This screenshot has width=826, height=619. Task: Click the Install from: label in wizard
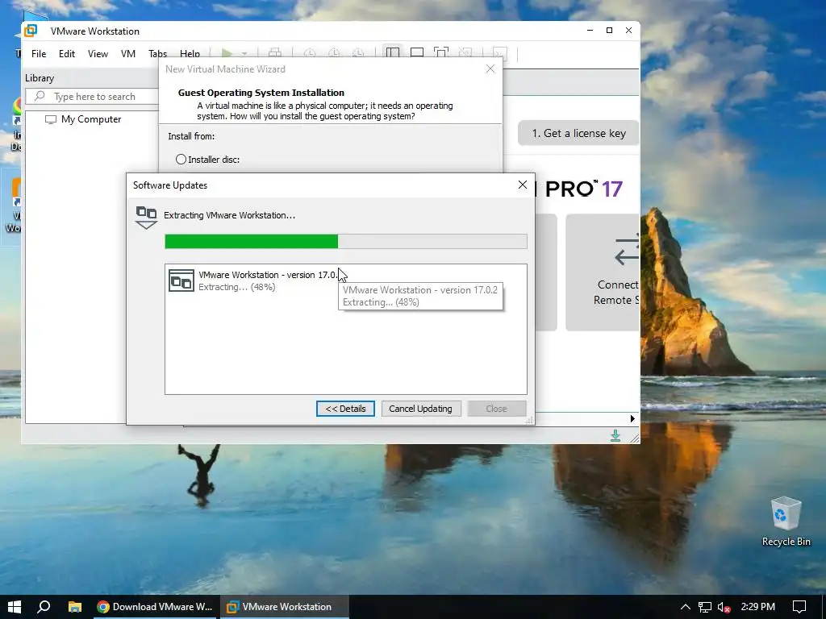click(x=191, y=136)
